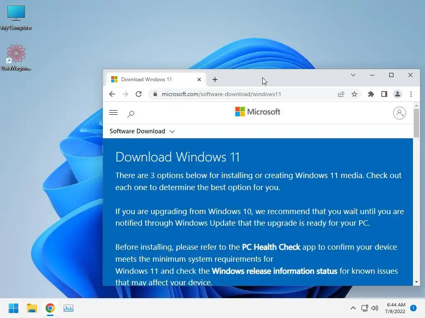Sign in with the Microsoft account icon
This screenshot has width=425, height=318.
pos(400,113)
